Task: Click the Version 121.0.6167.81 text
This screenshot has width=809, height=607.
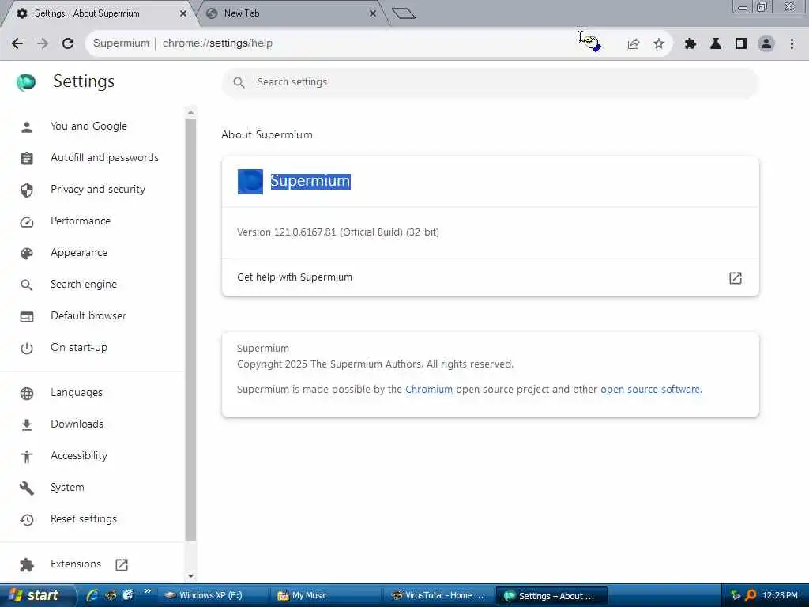Action: click(338, 232)
